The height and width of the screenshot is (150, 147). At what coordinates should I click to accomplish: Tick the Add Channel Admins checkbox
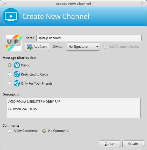click(105, 47)
